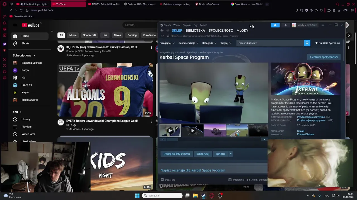Click the Steam announcements megaphone button
Screen dimensions: 357x200
[275, 25]
